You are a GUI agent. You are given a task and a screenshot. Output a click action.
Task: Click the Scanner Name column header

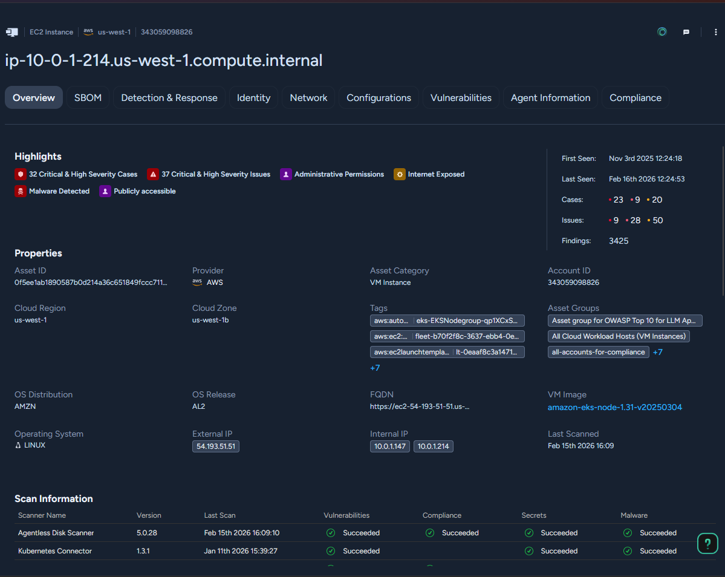tap(42, 515)
